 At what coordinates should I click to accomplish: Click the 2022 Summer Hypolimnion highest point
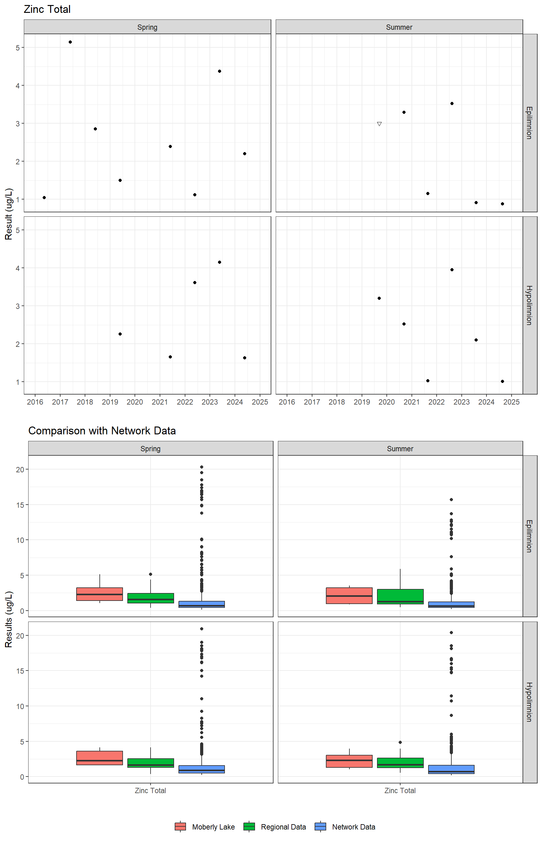pos(452,269)
